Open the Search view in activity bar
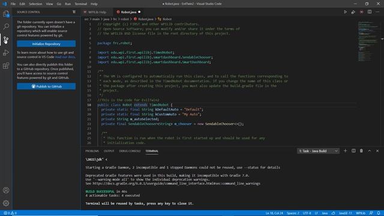Viewport: 384px width, 216px height. coord(6,26)
